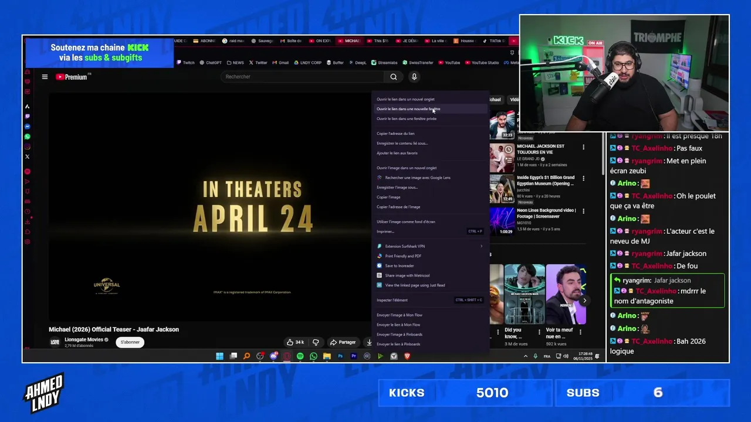This screenshot has height=422, width=751.
Task: Open Neon Lines Background video thumbnail
Action: pos(502,221)
